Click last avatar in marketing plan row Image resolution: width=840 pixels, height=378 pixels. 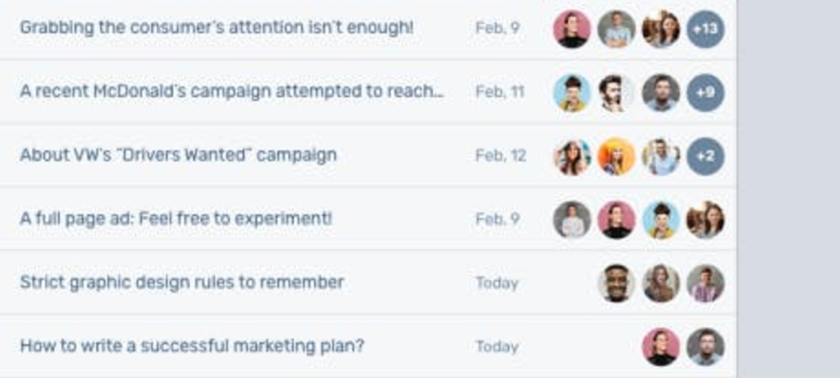tap(705, 346)
